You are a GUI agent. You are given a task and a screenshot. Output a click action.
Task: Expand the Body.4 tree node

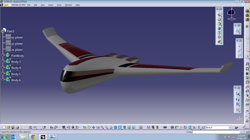(3, 67)
